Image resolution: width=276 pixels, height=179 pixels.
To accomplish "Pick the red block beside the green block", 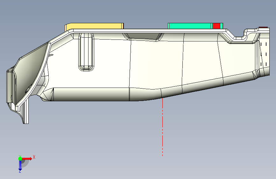I will pyautogui.click(x=216, y=26).
